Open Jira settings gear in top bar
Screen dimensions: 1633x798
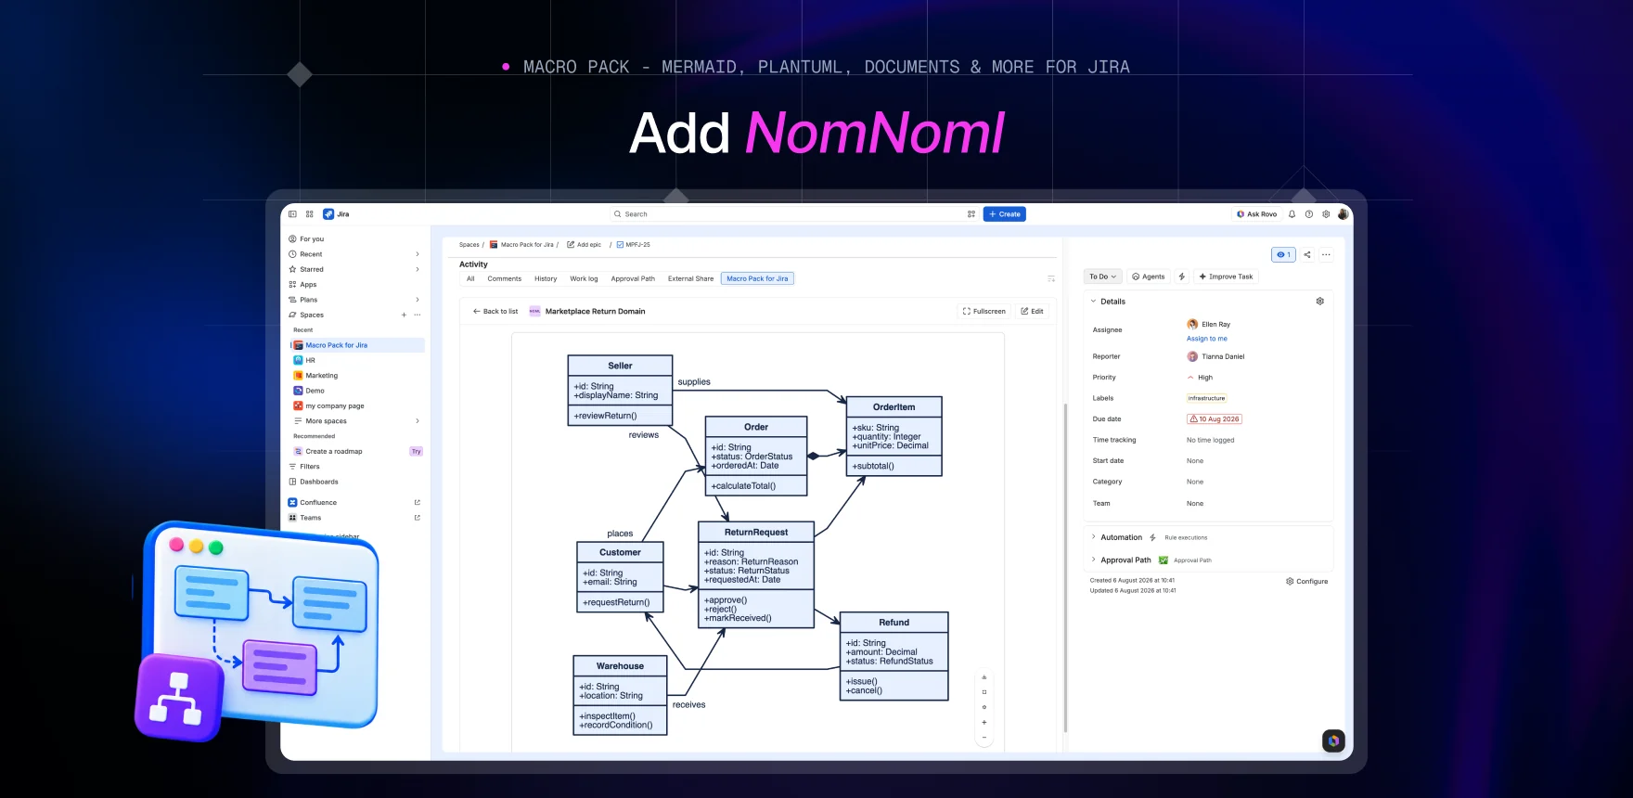tap(1326, 214)
